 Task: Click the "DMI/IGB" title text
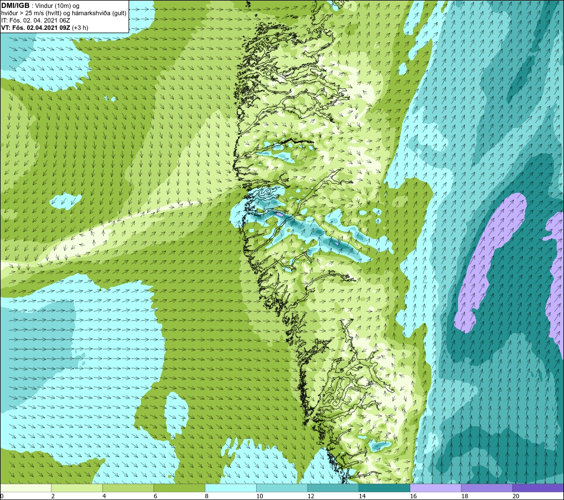tap(15, 6)
